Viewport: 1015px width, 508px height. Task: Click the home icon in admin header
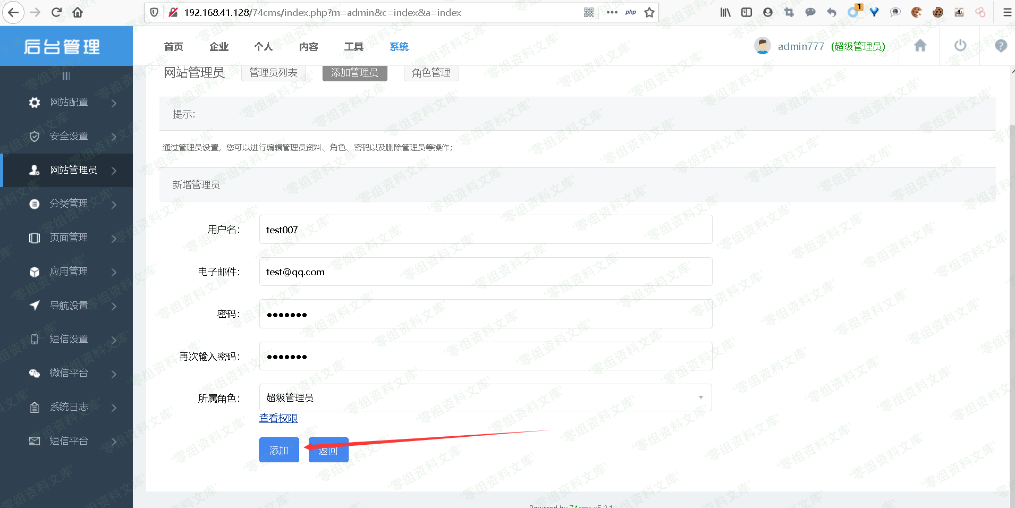920,46
